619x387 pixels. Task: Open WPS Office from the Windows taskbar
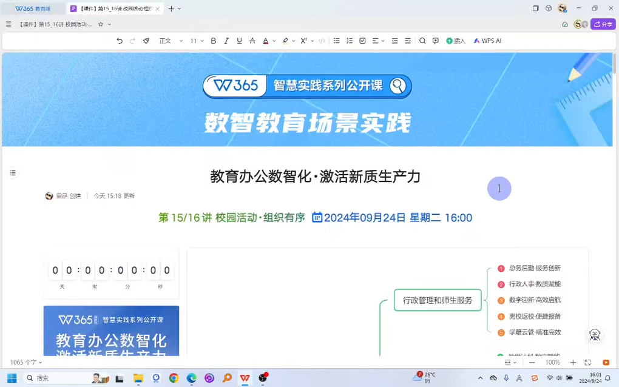pyautogui.click(x=245, y=378)
